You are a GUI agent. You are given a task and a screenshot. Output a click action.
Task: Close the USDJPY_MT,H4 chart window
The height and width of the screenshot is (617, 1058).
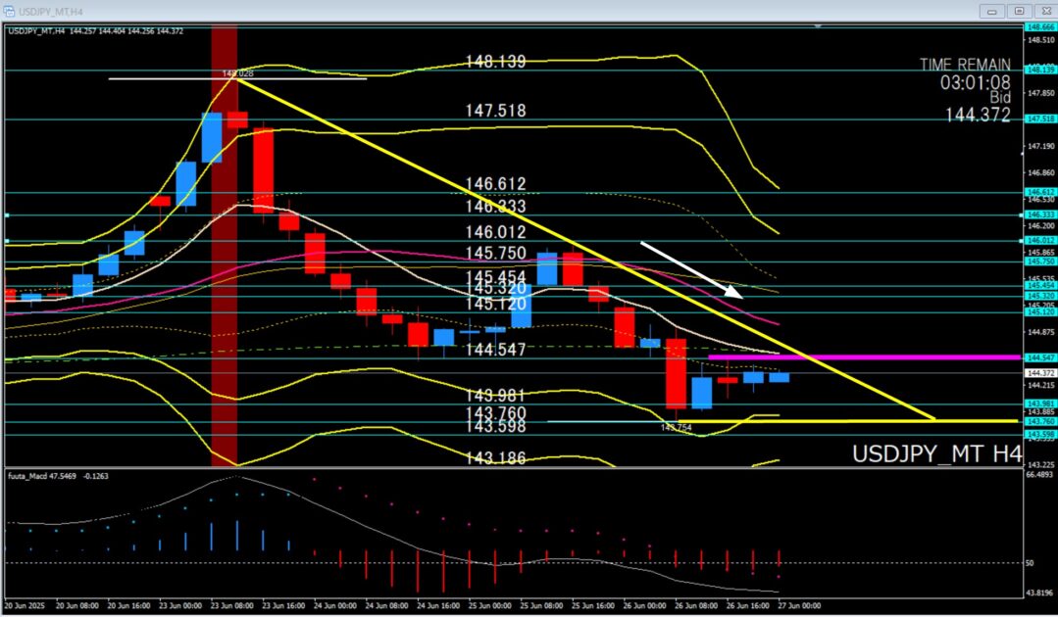1043,11
